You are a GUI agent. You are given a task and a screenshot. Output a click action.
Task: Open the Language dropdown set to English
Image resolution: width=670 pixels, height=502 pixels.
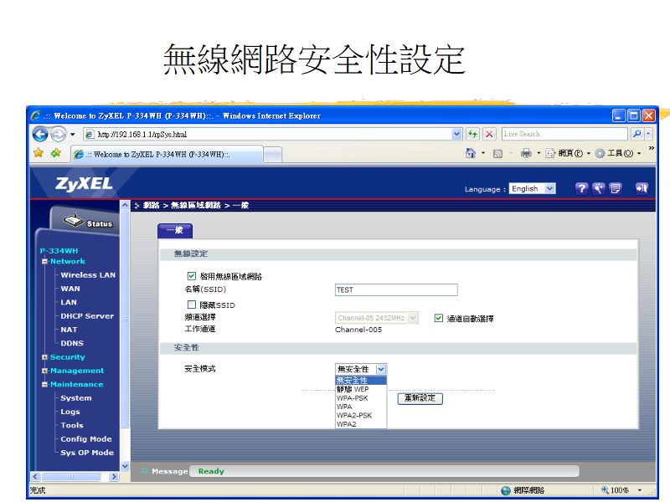[x=532, y=189]
